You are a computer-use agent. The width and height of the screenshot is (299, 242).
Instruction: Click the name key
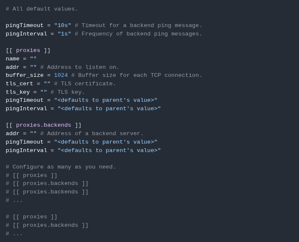click(12, 59)
